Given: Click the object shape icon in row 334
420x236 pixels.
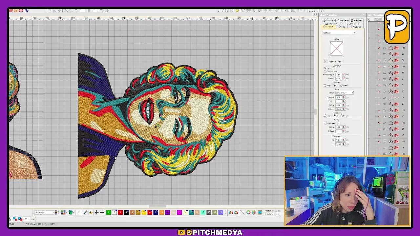Looking at the screenshot, I should pyautogui.click(x=390, y=147).
